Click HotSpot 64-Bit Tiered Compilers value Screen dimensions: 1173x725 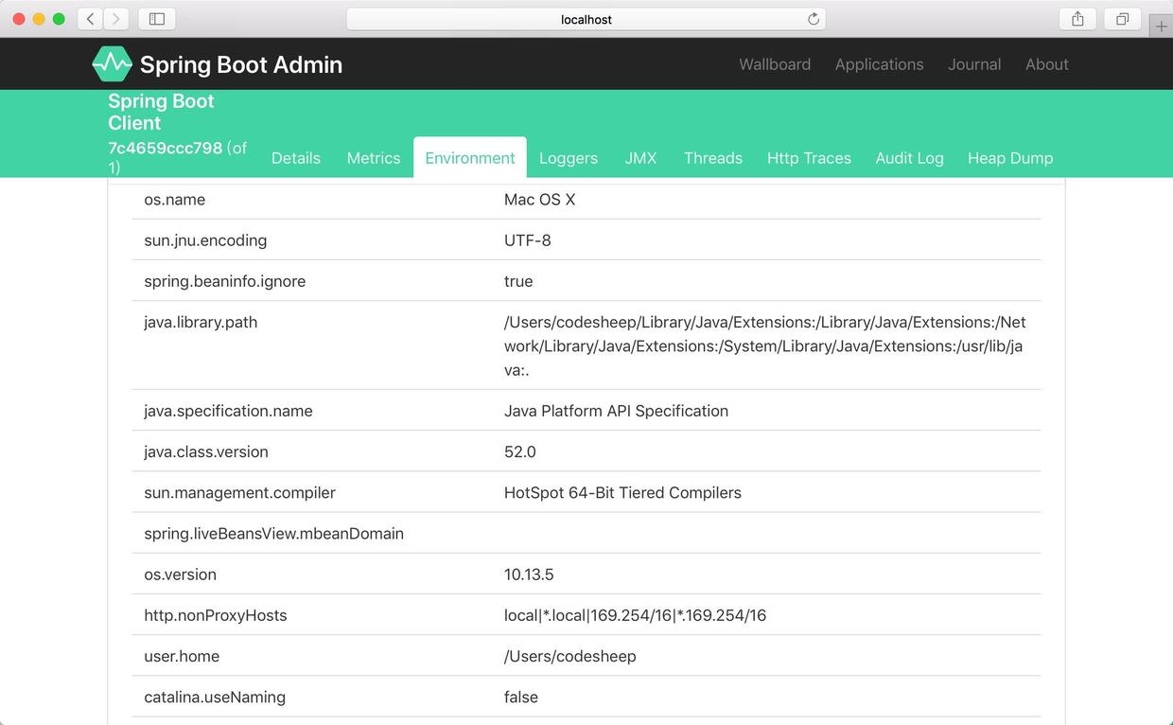(622, 492)
